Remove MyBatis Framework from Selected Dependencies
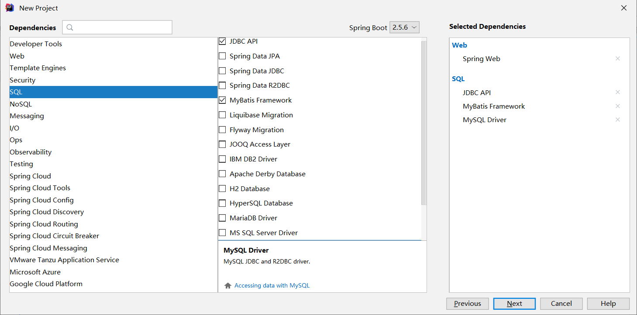Screen dimensions: 637x315 click(618, 106)
